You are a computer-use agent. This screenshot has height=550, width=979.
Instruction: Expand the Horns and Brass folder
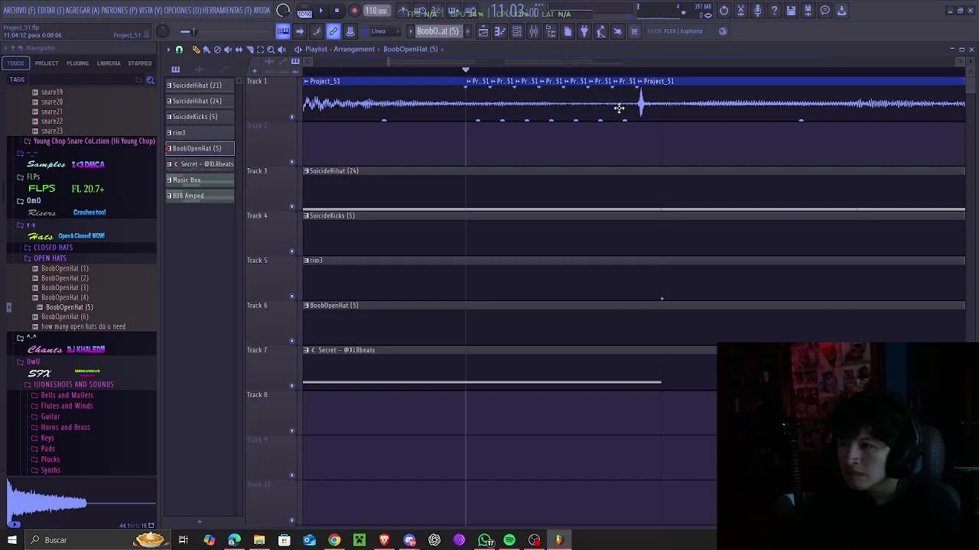[x=65, y=428]
